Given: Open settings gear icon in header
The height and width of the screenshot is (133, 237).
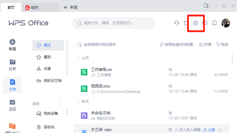Looking at the screenshot, I should 196,23.
